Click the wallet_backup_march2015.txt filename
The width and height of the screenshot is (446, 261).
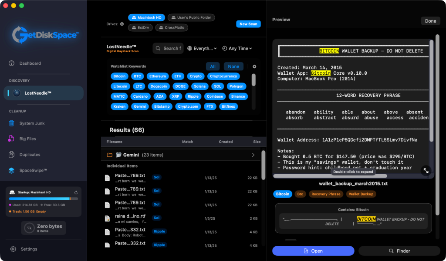point(353,184)
